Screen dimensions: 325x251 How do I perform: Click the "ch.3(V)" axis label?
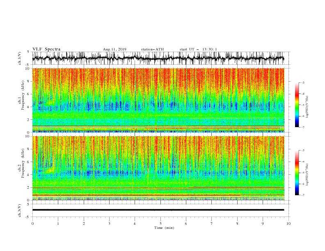click(x=20, y=210)
